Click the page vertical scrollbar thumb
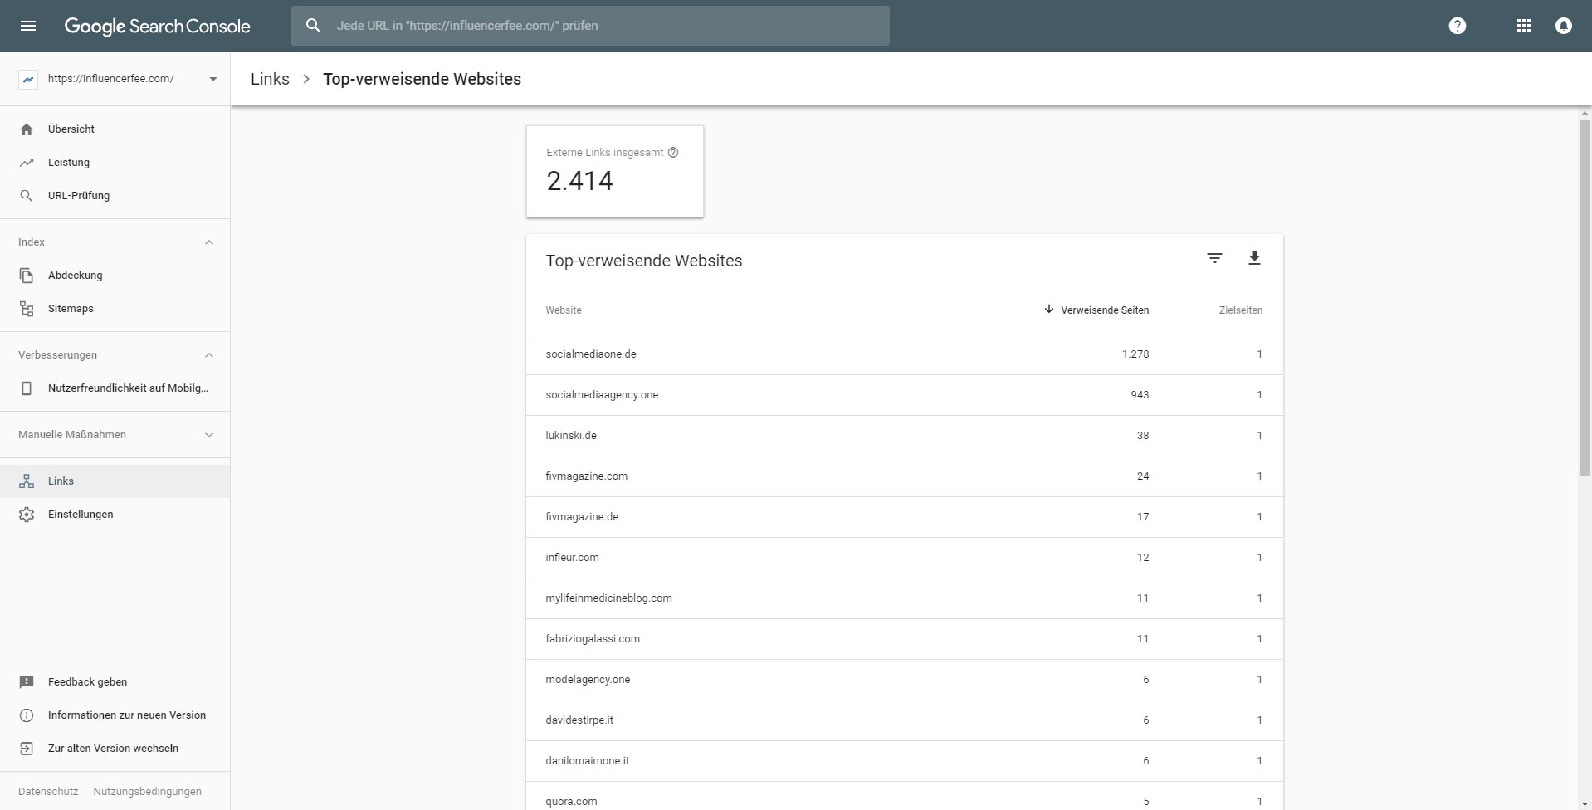 point(1585,297)
